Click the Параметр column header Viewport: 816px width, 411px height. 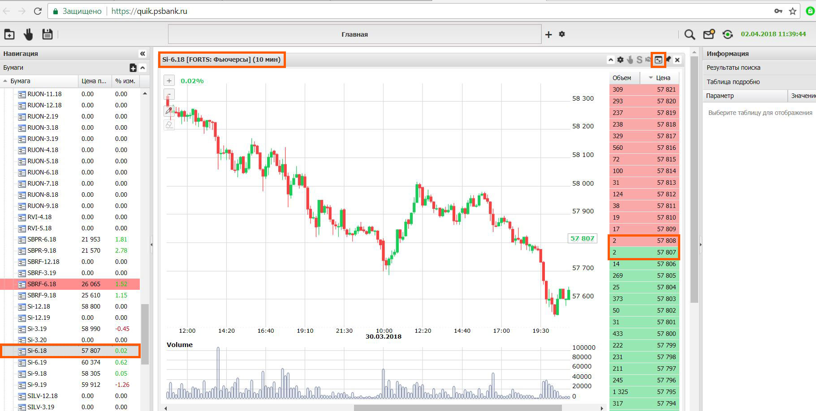point(745,96)
